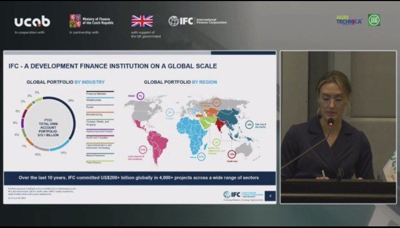Click the Agribusiness and Forestry legend label
The image size is (400, 228).
[99, 131]
